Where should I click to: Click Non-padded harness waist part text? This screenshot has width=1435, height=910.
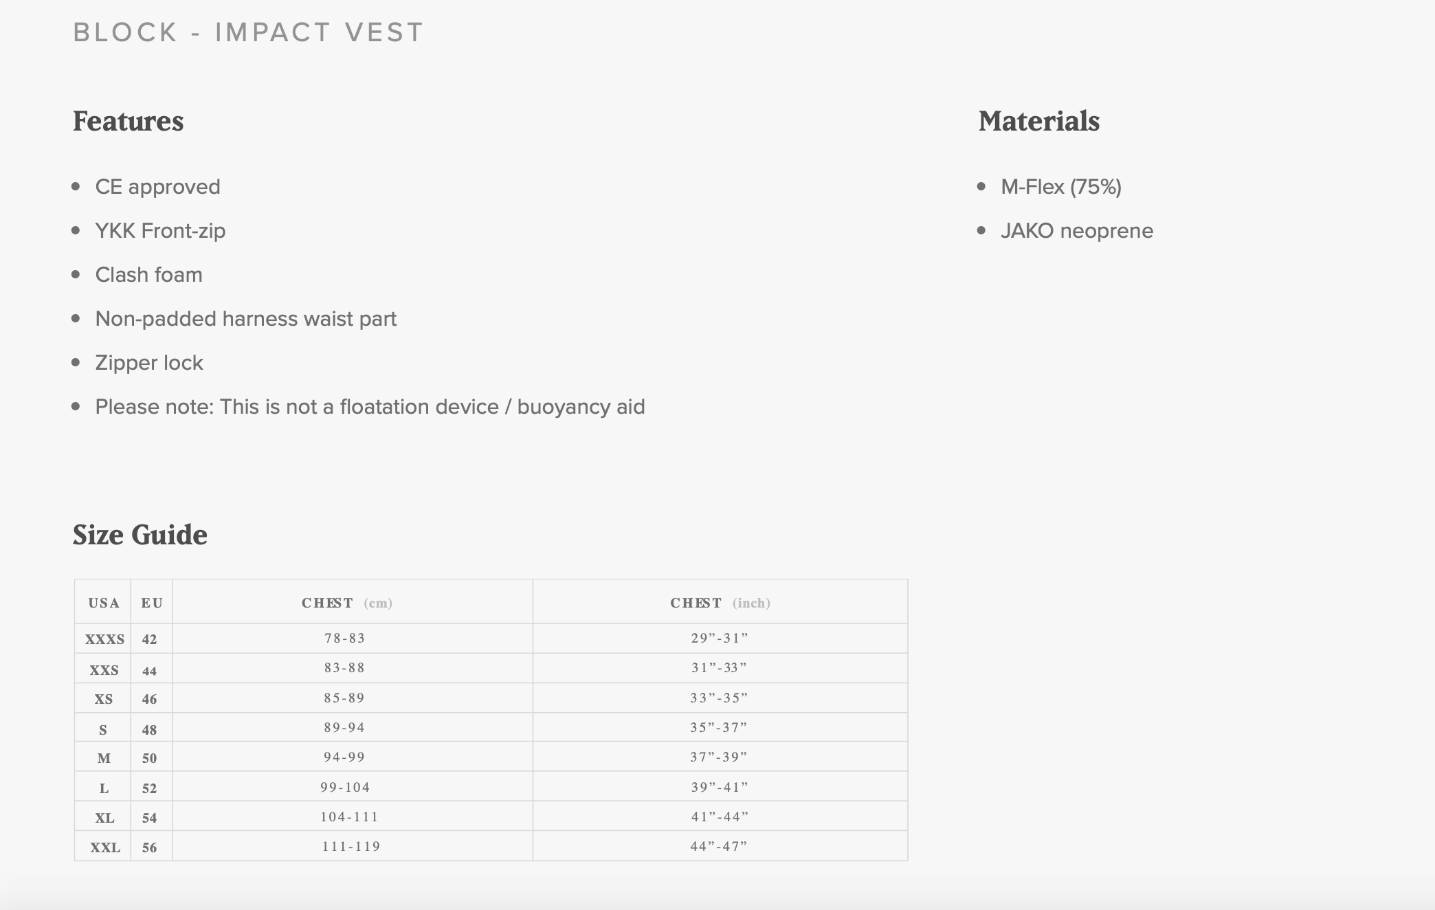click(x=245, y=319)
